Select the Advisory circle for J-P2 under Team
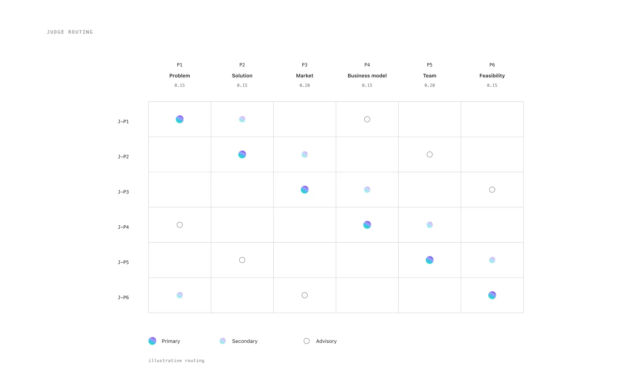The height and width of the screenshot is (391, 625). (x=429, y=155)
